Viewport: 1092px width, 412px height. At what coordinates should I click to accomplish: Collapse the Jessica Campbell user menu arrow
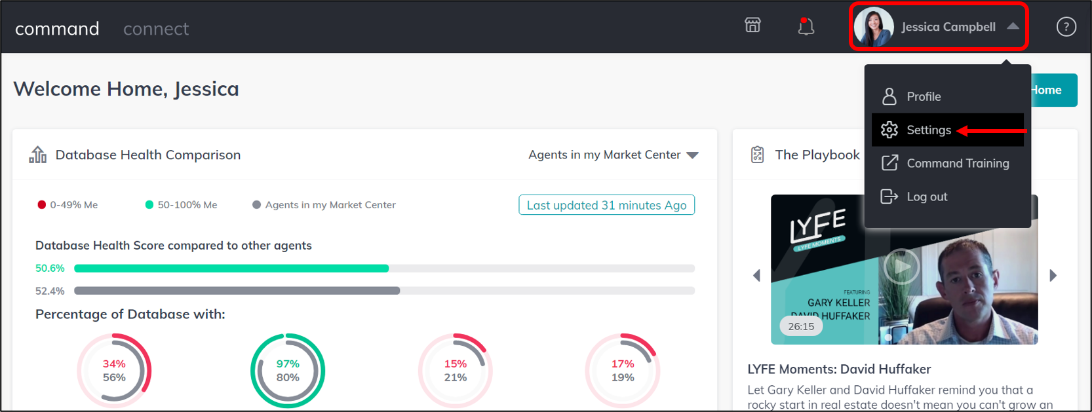click(1013, 27)
